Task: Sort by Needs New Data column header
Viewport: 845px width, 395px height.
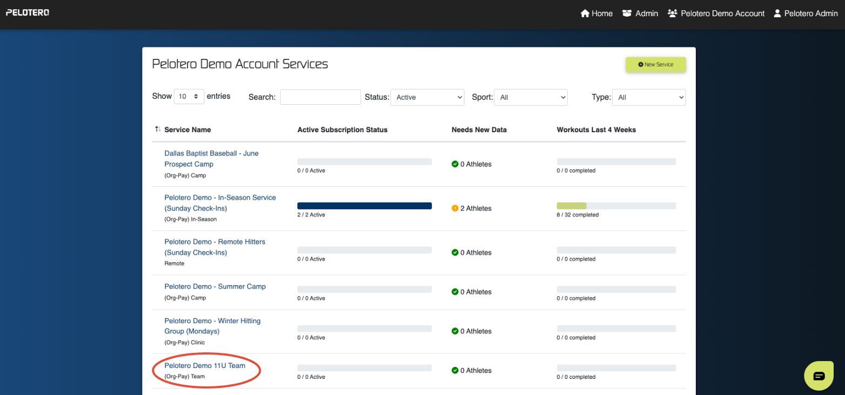Action: tap(479, 130)
